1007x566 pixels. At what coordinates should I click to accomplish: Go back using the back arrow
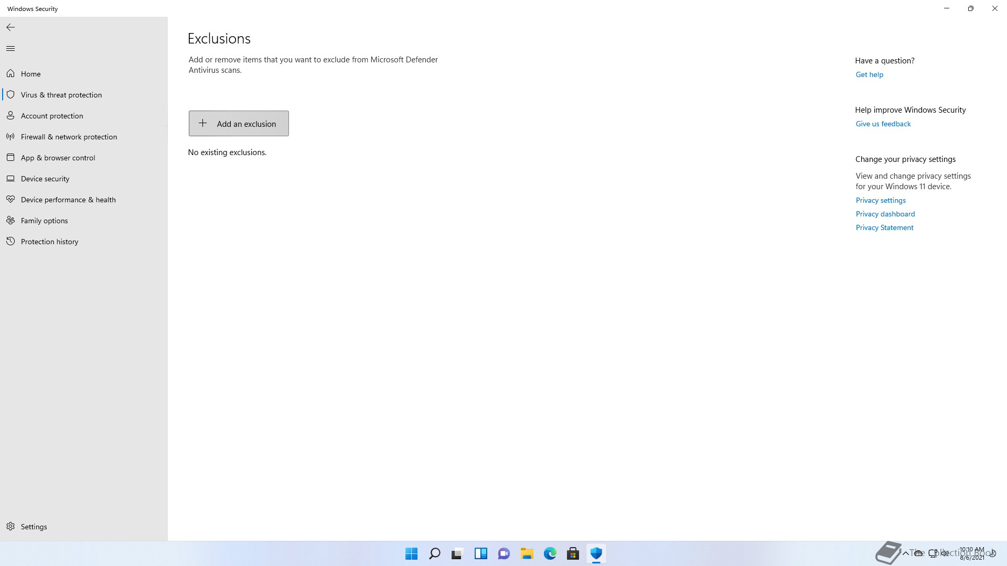(x=10, y=27)
